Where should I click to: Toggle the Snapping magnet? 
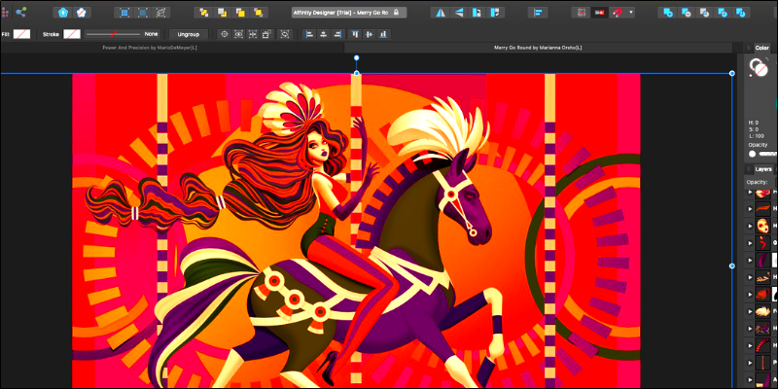point(618,13)
